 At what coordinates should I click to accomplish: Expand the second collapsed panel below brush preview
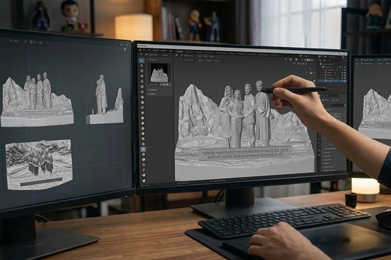click(160, 94)
